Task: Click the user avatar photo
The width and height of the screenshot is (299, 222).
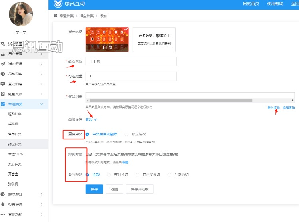Action: [21, 14]
